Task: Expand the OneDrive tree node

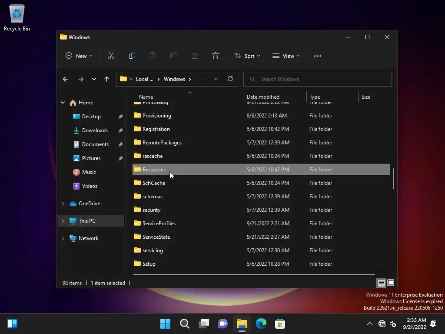Action: (63, 204)
